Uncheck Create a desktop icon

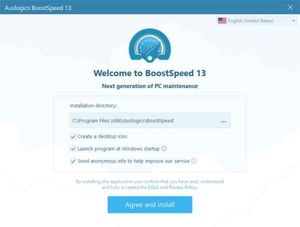[73, 136]
